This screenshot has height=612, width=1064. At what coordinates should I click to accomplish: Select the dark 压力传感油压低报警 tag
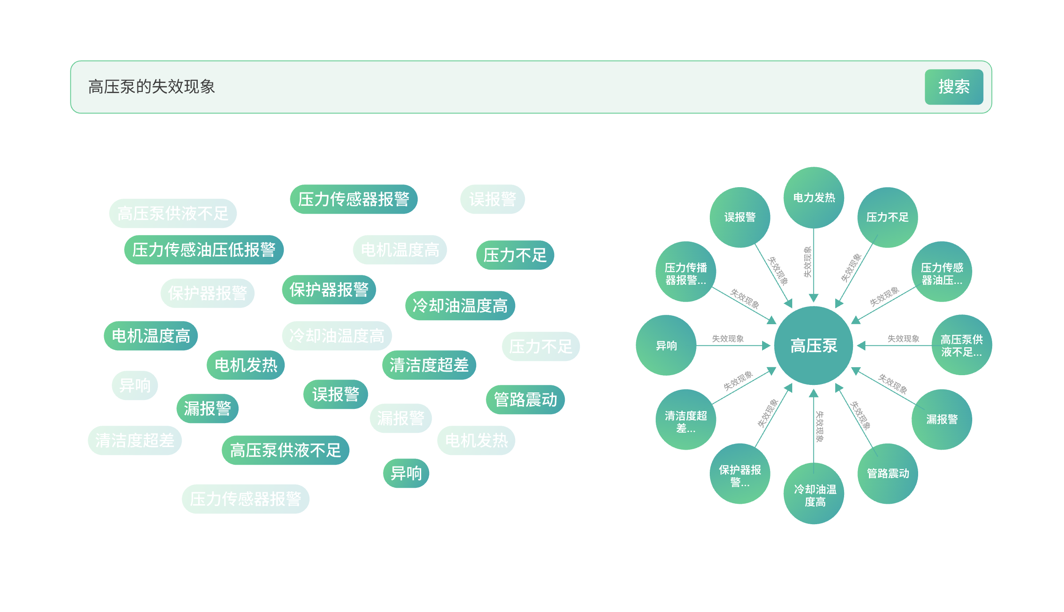(204, 250)
